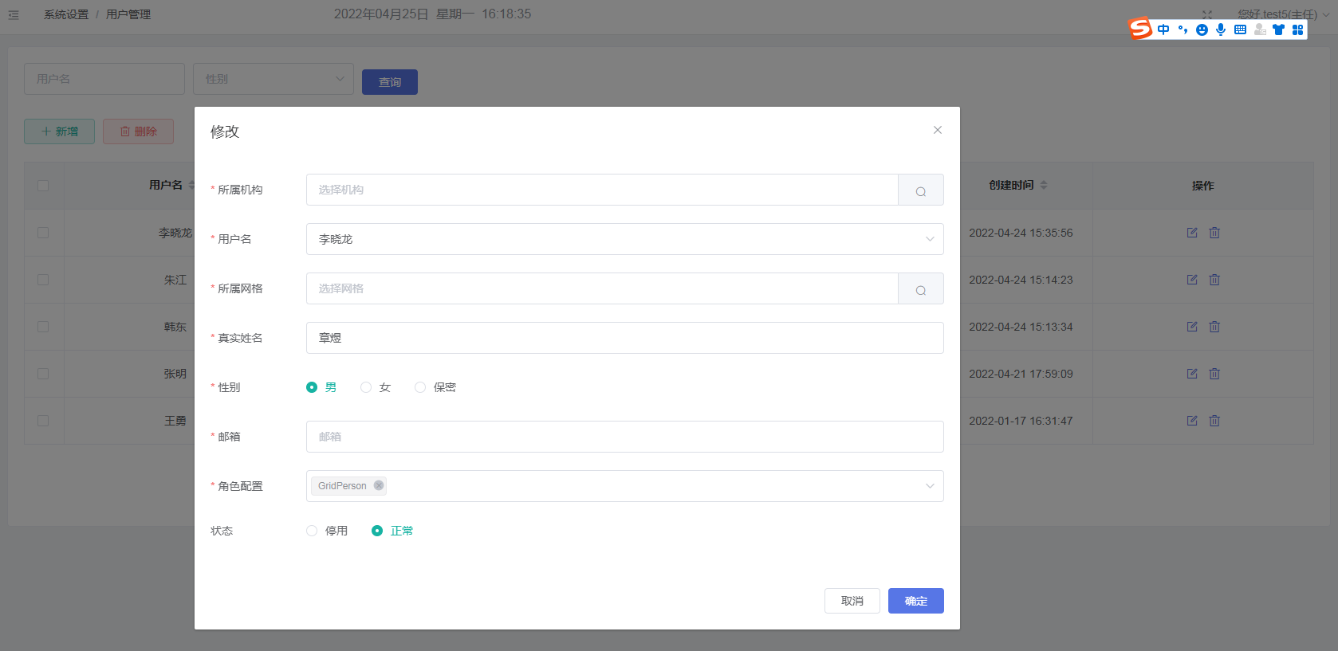This screenshot has width=1338, height=651.
Task: Close the 修改 dialog
Action: 938,130
